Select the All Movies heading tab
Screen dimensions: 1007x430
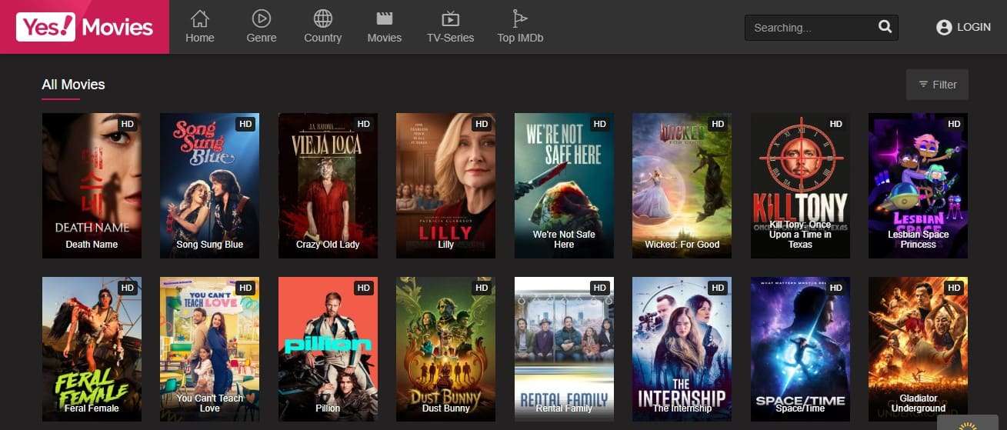point(73,85)
